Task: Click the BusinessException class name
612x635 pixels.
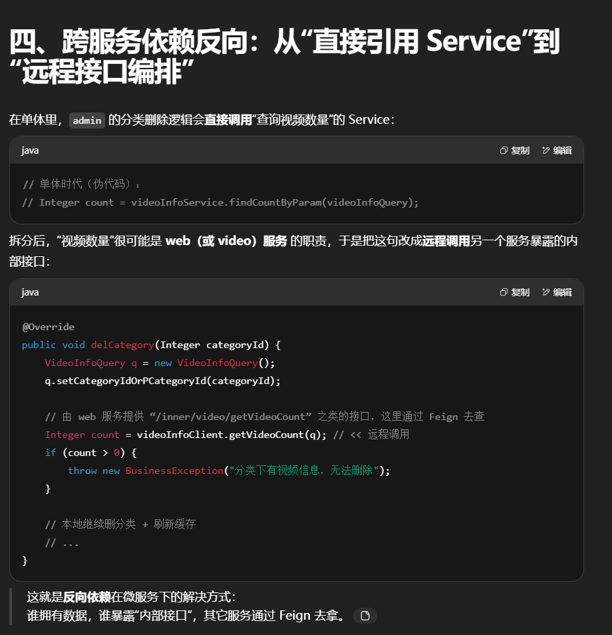Action: [174, 471]
